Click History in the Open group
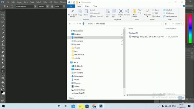 [156, 16]
